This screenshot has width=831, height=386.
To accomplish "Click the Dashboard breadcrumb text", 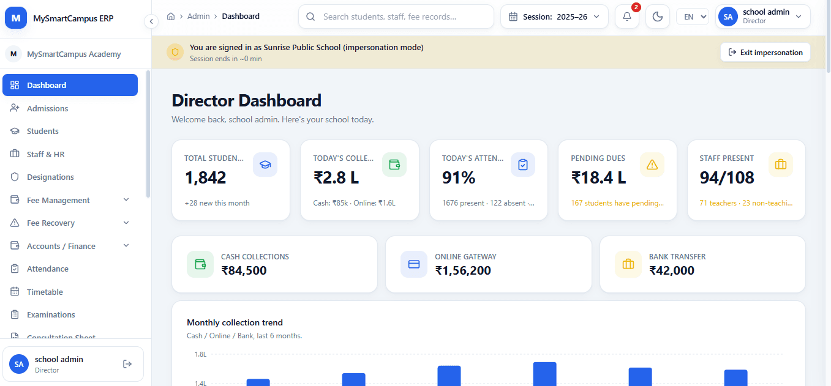I will pyautogui.click(x=241, y=17).
